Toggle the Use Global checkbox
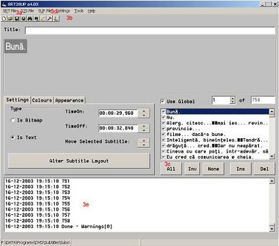The image size is (279, 246). 162,101
